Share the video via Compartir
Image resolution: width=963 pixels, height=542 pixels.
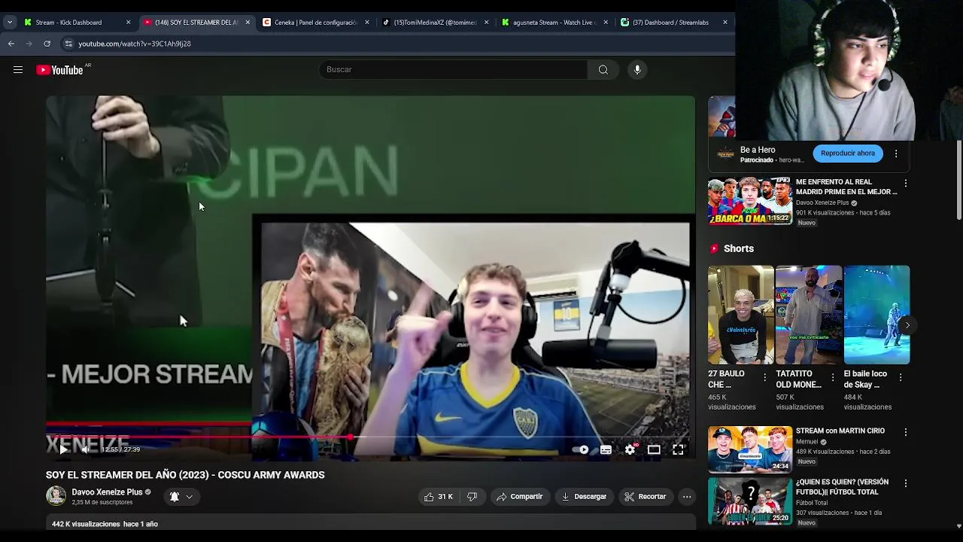pyautogui.click(x=519, y=497)
